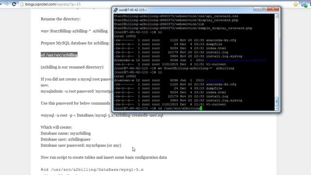Click 'Which will create:' text
The width and height of the screenshot is (311, 175).
pos(56,127)
